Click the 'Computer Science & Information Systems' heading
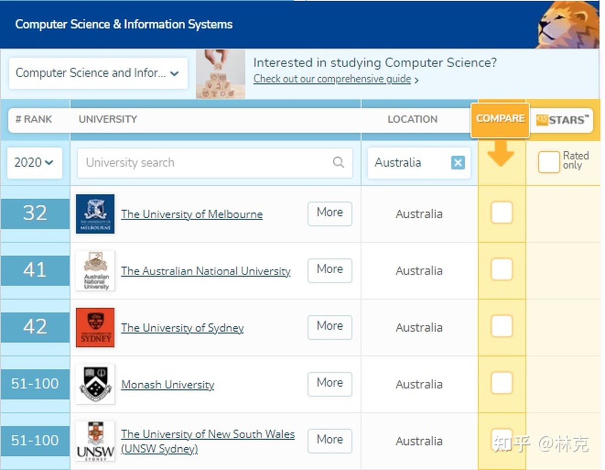The height and width of the screenshot is (470, 605). coord(124,24)
